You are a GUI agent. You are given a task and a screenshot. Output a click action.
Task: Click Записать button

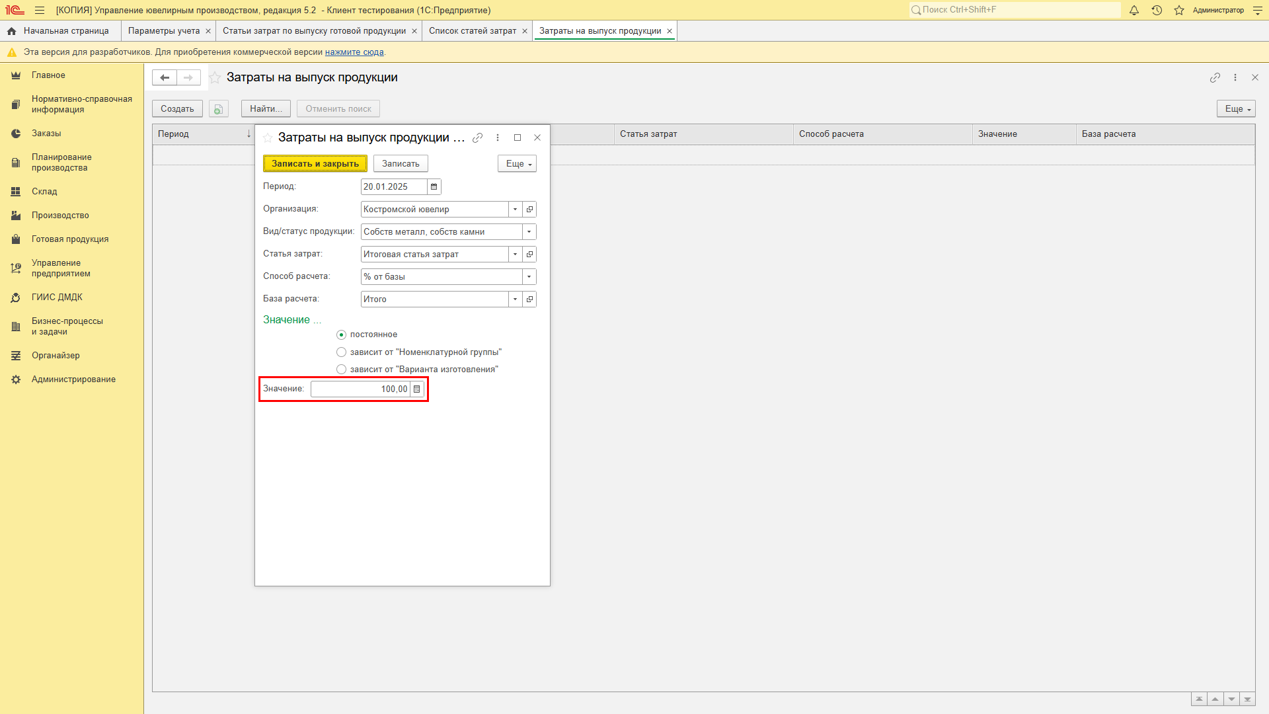[401, 164]
